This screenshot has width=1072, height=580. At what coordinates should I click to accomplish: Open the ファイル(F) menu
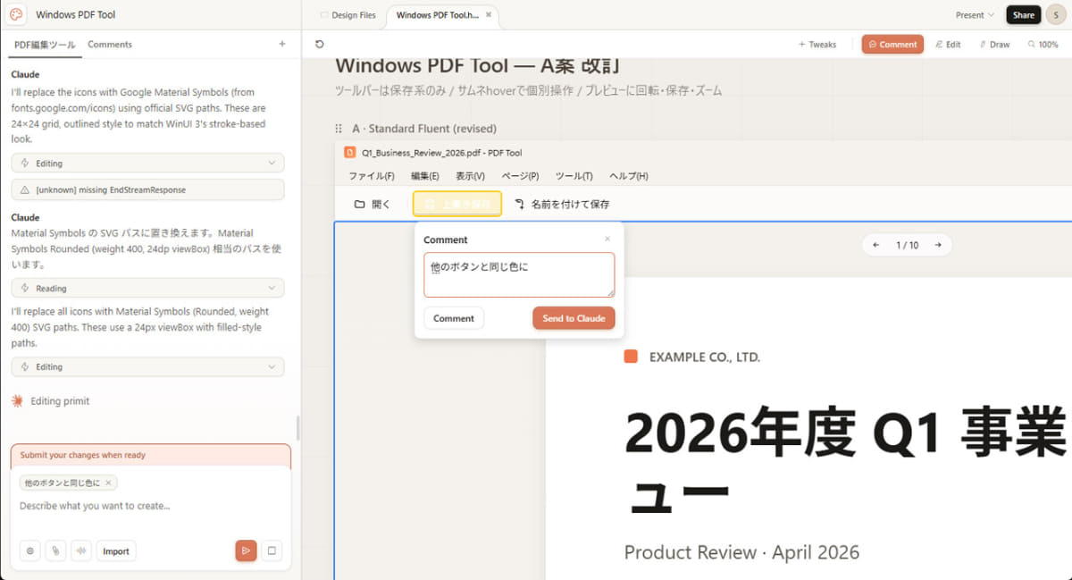(x=372, y=176)
